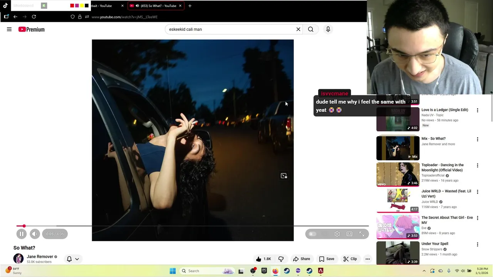Share the video
The image size is (493, 277).
(x=302, y=259)
